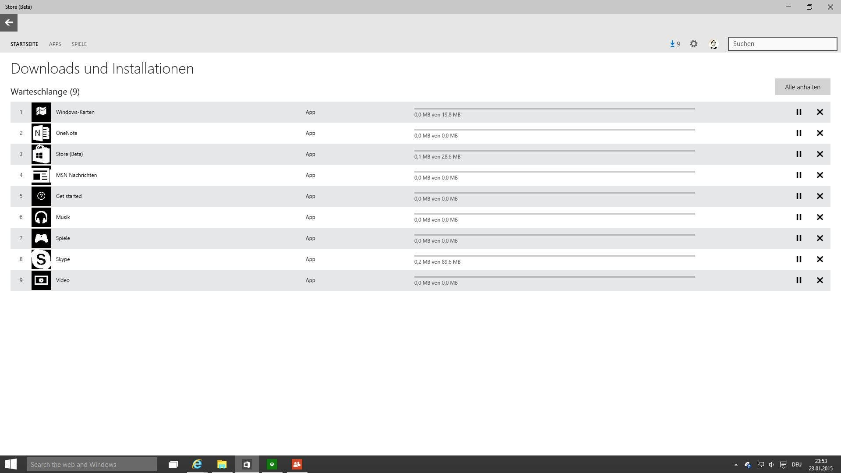Image resolution: width=841 pixels, height=473 pixels.
Task: Open the orange People app in taskbar
Action: 297,464
